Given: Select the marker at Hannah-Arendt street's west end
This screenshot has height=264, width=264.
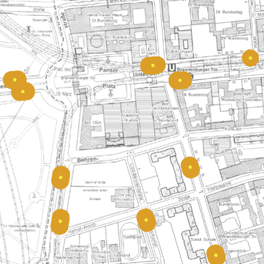Looking at the screenshot, I should [x=60, y=222].
